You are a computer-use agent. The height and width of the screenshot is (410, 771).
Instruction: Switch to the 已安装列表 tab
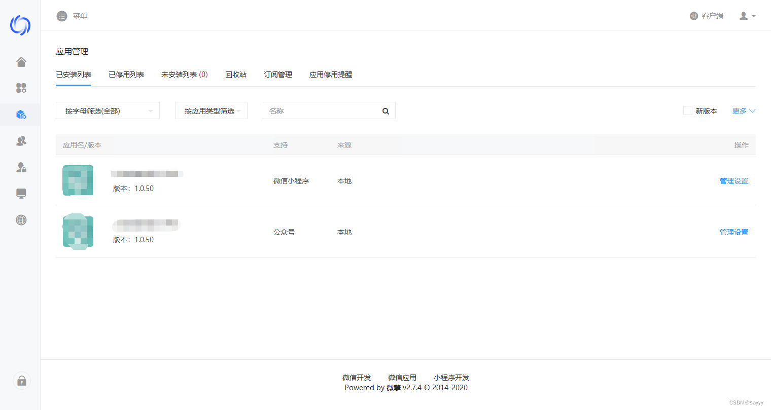[x=74, y=74]
